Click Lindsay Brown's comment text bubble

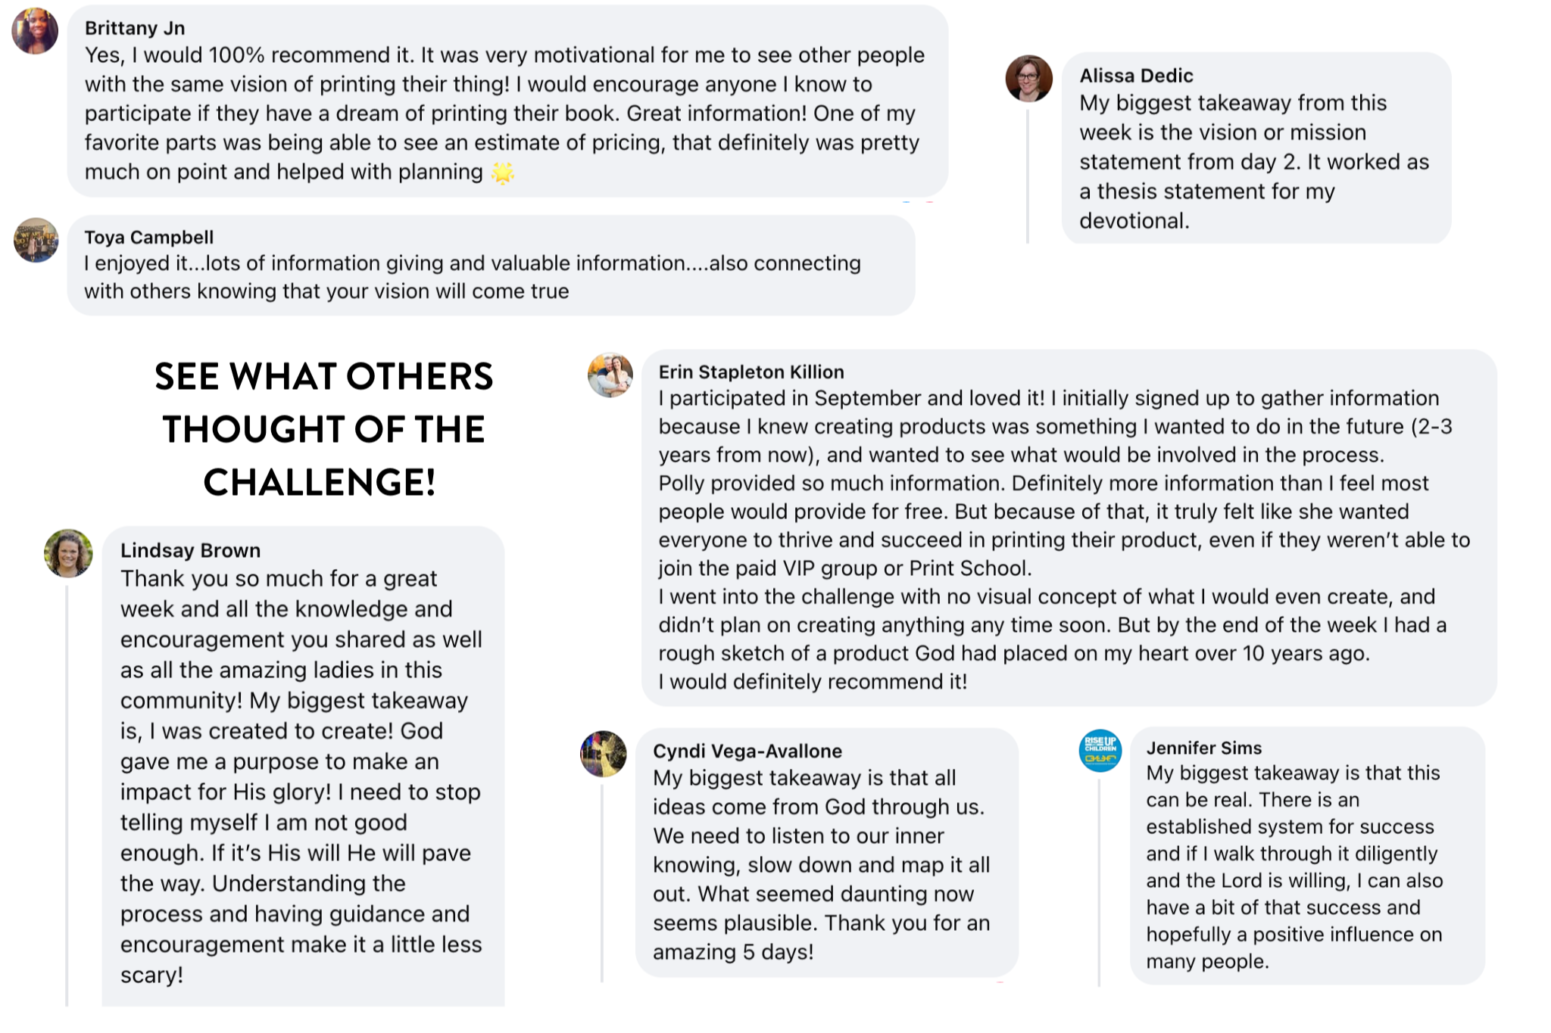(x=301, y=776)
